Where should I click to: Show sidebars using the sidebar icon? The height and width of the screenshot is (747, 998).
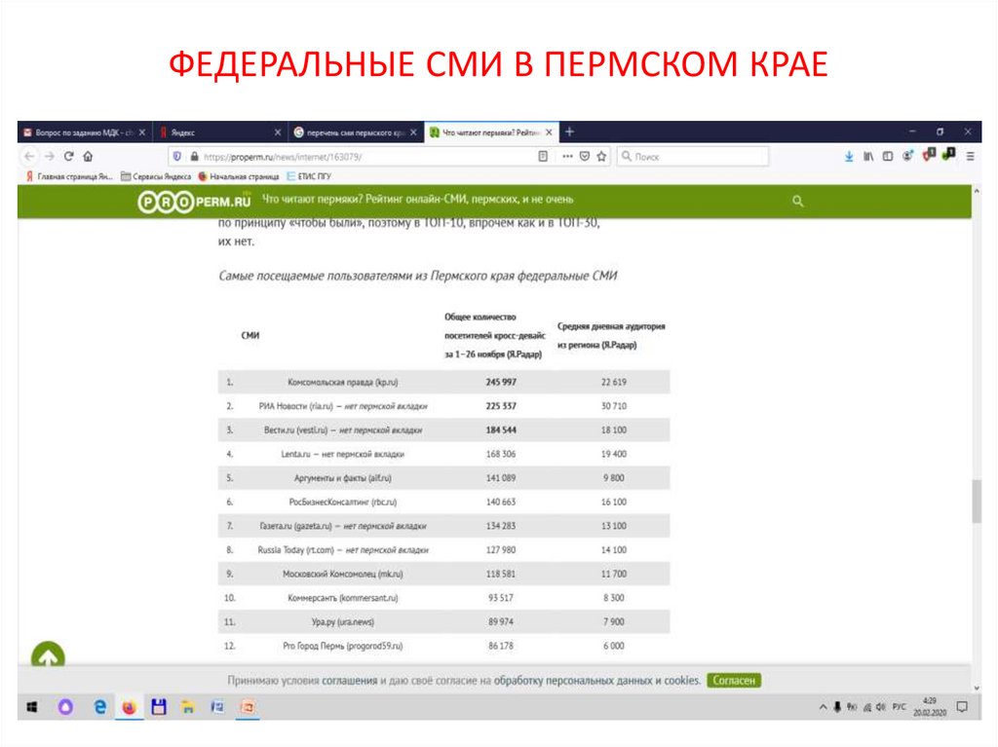coord(887,157)
